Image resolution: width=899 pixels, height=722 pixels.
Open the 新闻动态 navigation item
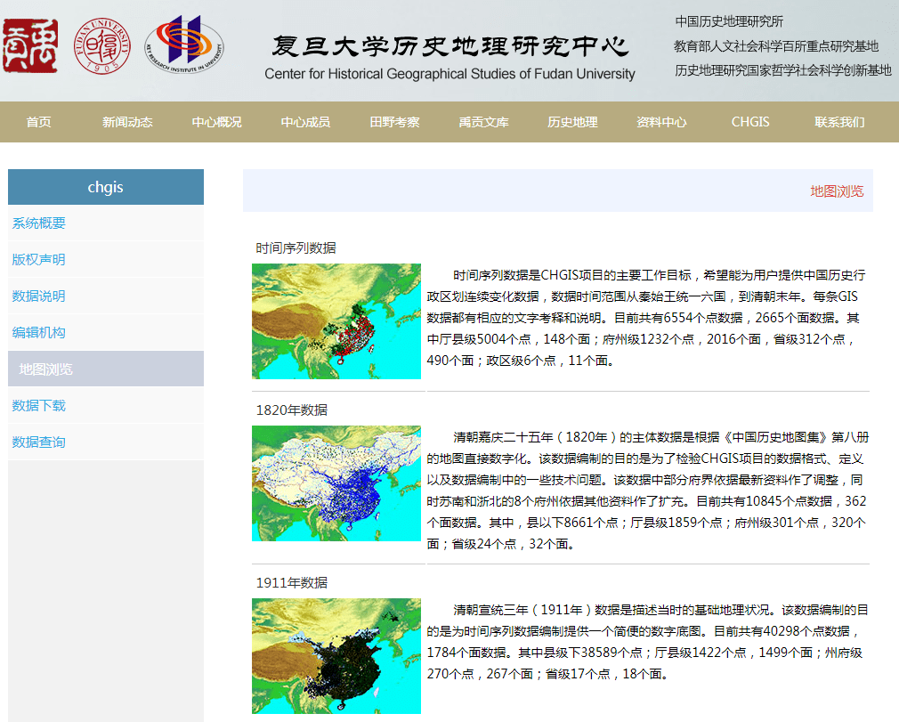(x=127, y=122)
